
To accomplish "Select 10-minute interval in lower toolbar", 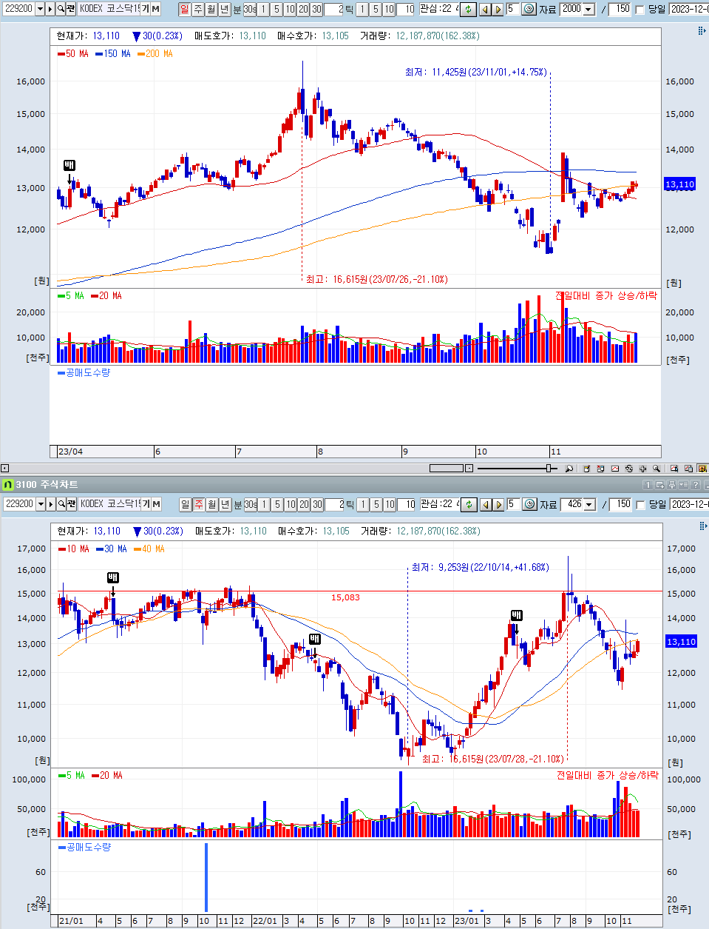I will pos(291,504).
